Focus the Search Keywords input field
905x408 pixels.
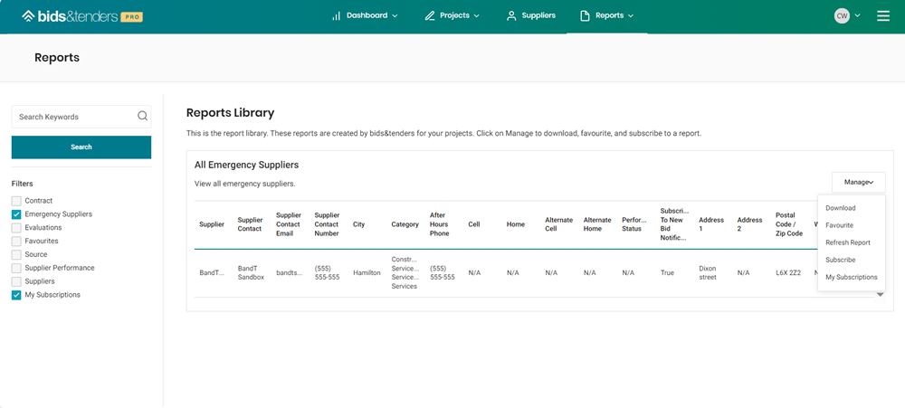coord(74,117)
